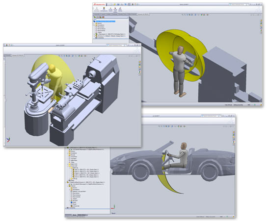Select the FeatureManager tree tab icon in the top window
The image size is (270, 222).
pos(95,17)
